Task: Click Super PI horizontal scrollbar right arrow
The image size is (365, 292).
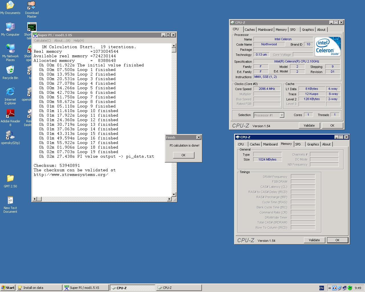Action: (x=169, y=199)
